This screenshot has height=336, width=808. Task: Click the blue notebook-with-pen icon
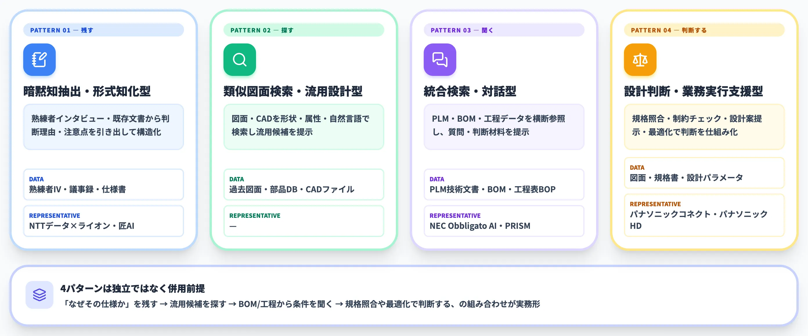[39, 59]
